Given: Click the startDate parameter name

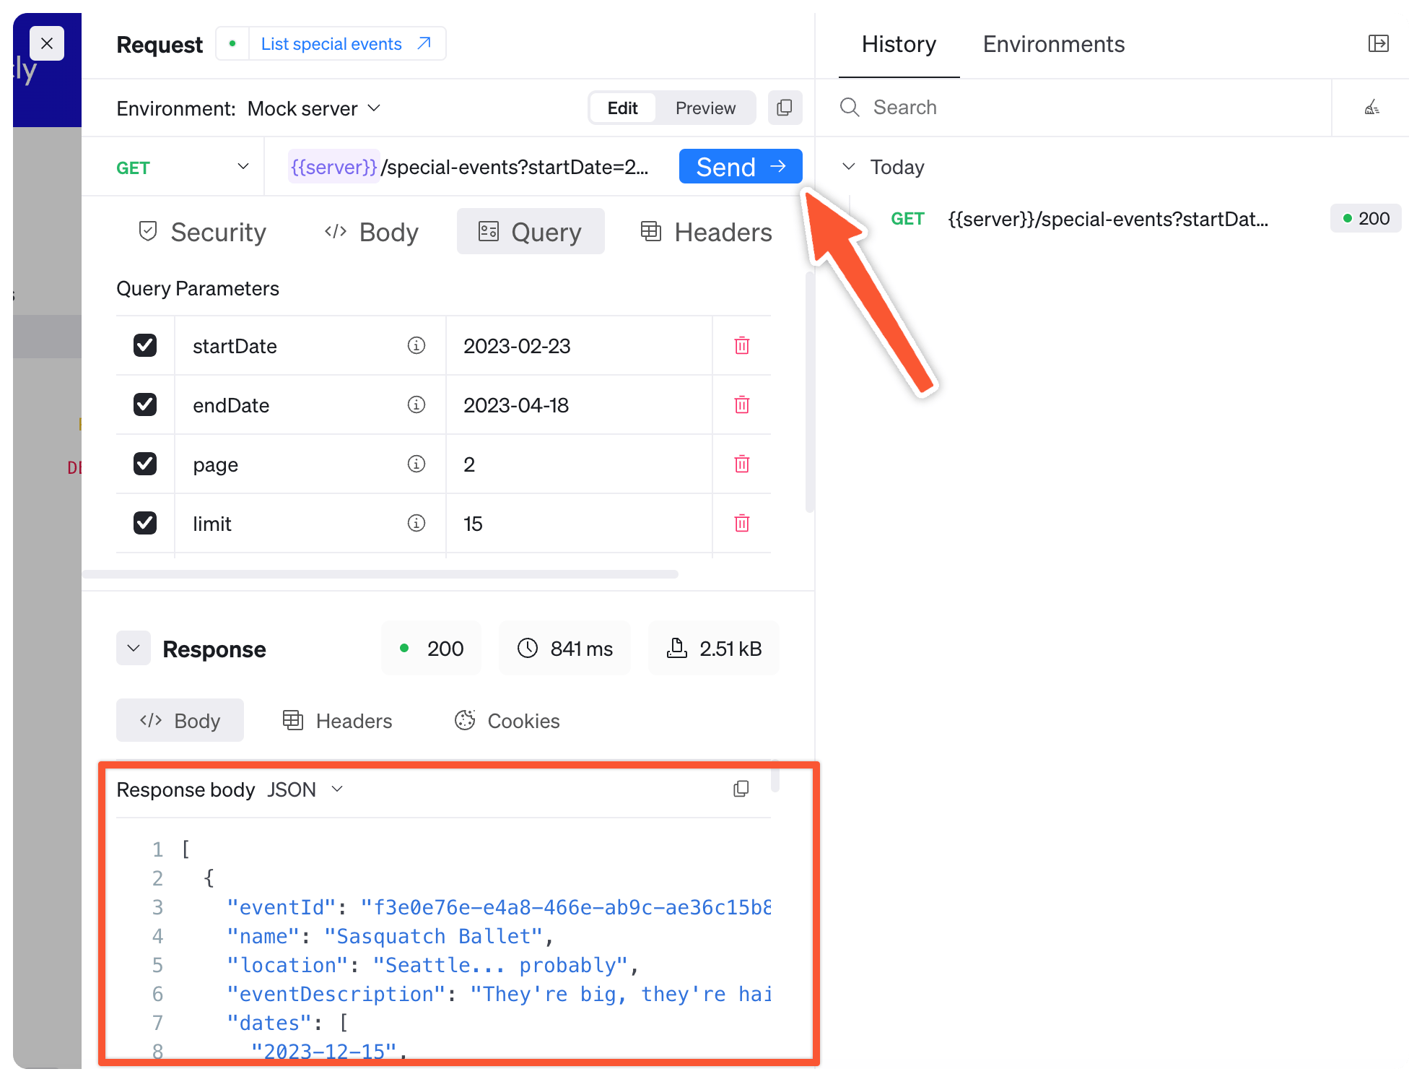Looking at the screenshot, I should coord(235,346).
